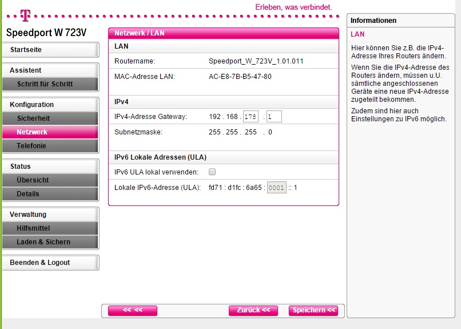The height and width of the screenshot is (329, 461).
Task: Click Beenden & Logout
Action: pyautogui.click(x=50, y=263)
